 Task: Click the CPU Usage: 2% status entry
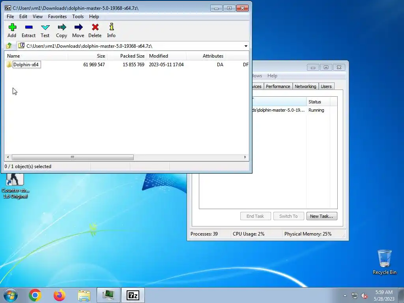tap(249, 234)
